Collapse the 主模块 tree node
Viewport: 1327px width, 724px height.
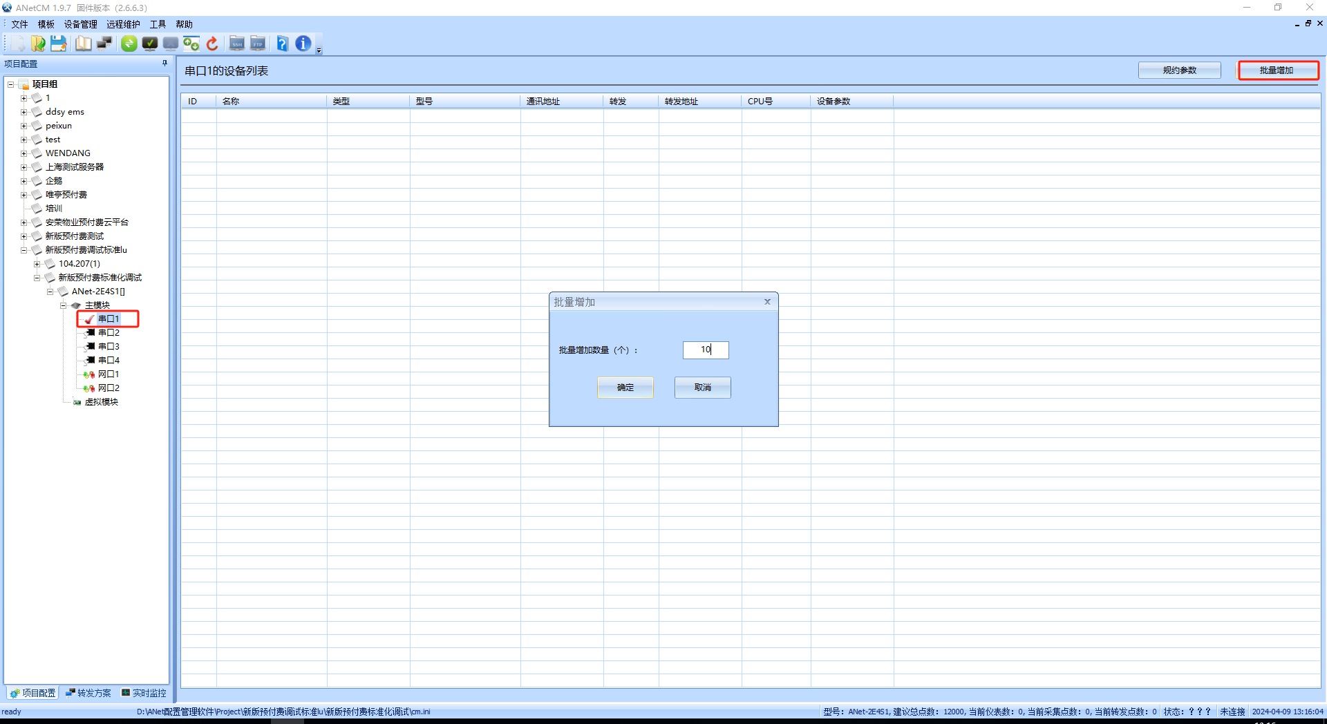(x=63, y=305)
